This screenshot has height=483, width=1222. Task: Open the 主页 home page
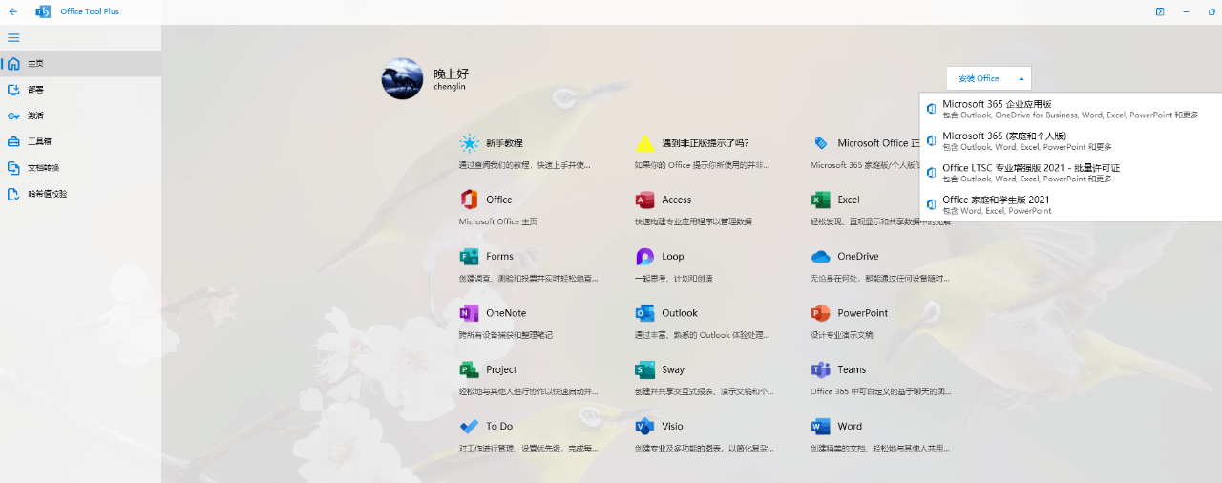click(80, 64)
